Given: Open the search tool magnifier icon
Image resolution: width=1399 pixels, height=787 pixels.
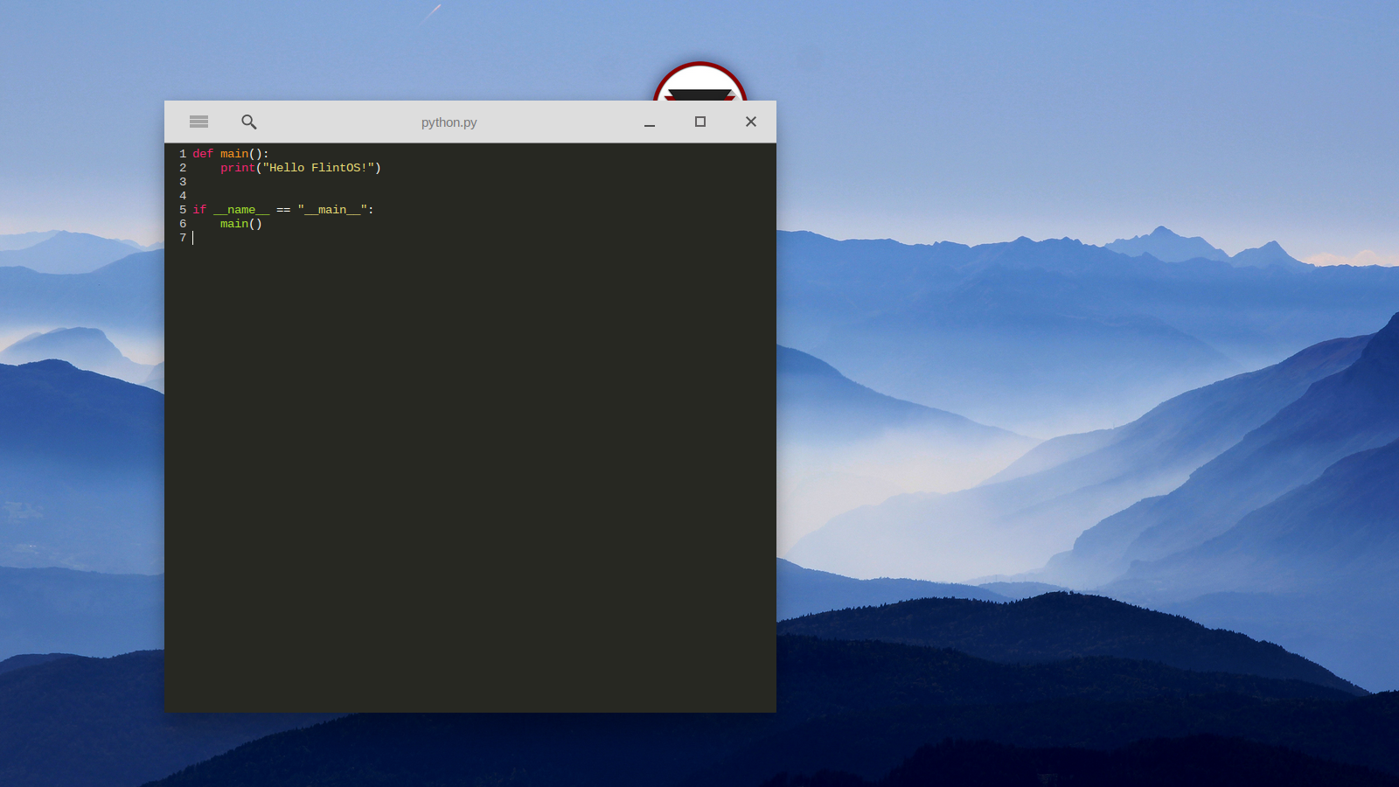Looking at the screenshot, I should pos(249,122).
